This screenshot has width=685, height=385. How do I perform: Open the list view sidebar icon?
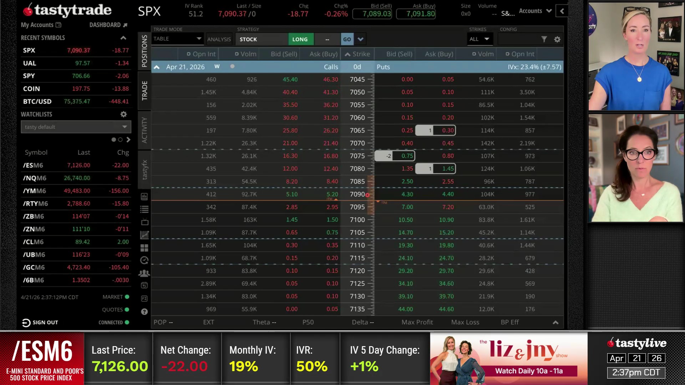(x=144, y=209)
